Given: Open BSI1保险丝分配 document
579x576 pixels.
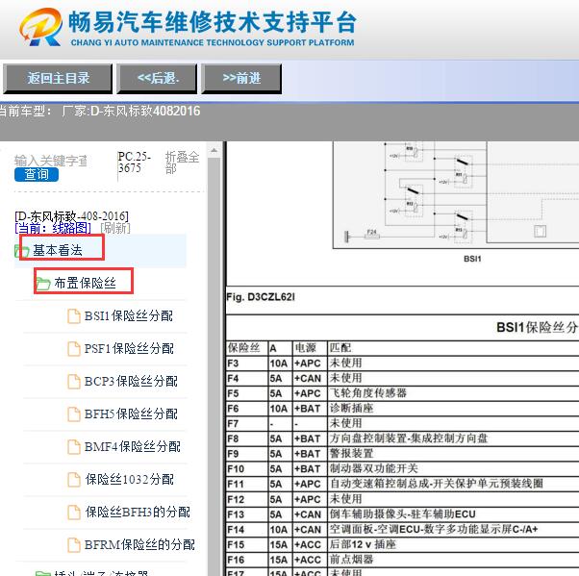Looking at the screenshot, I should point(129,316).
